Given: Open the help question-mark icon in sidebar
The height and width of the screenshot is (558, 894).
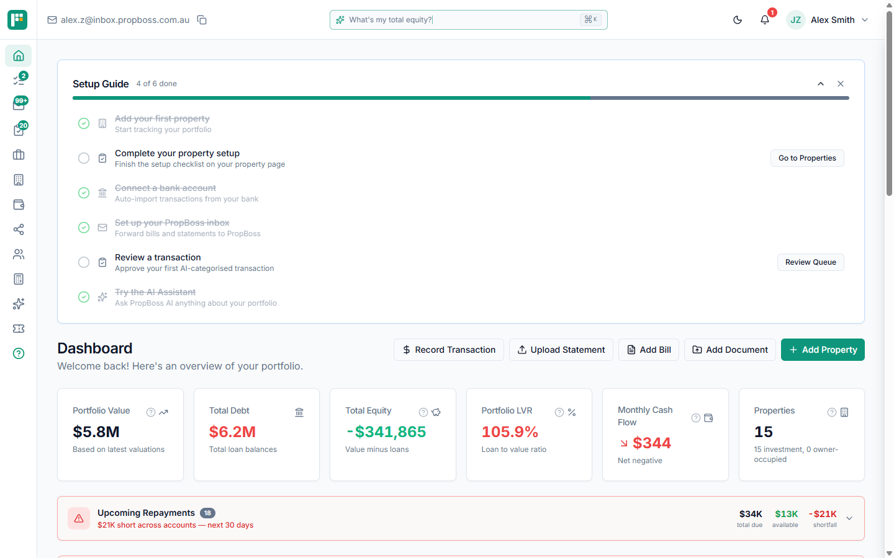Looking at the screenshot, I should tap(18, 353).
